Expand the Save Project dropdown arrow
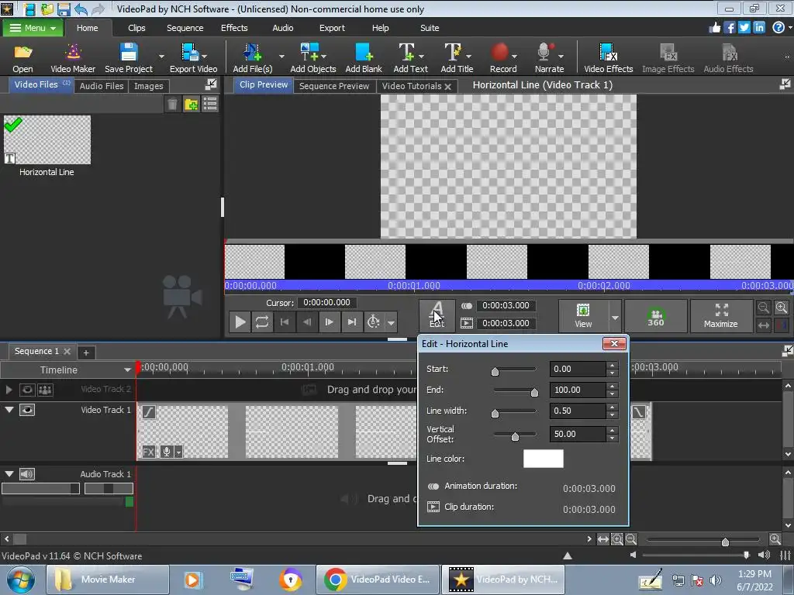 pyautogui.click(x=161, y=56)
